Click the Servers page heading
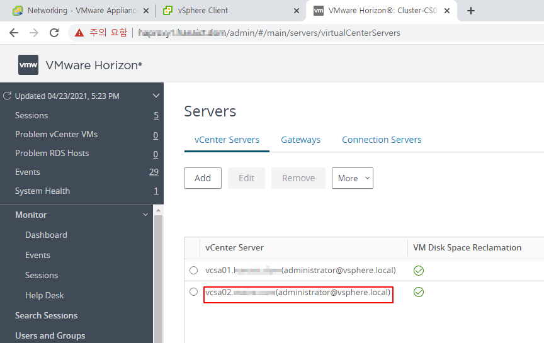 pyautogui.click(x=210, y=111)
